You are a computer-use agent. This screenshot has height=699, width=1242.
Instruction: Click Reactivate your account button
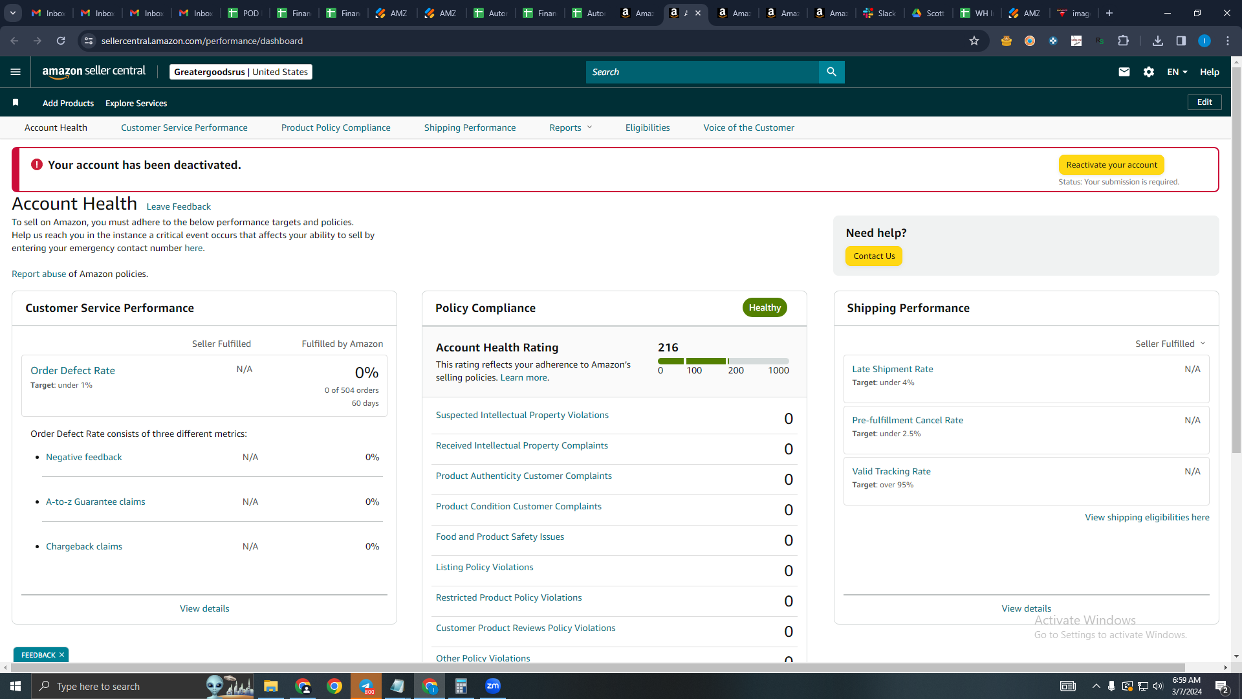pyautogui.click(x=1111, y=165)
